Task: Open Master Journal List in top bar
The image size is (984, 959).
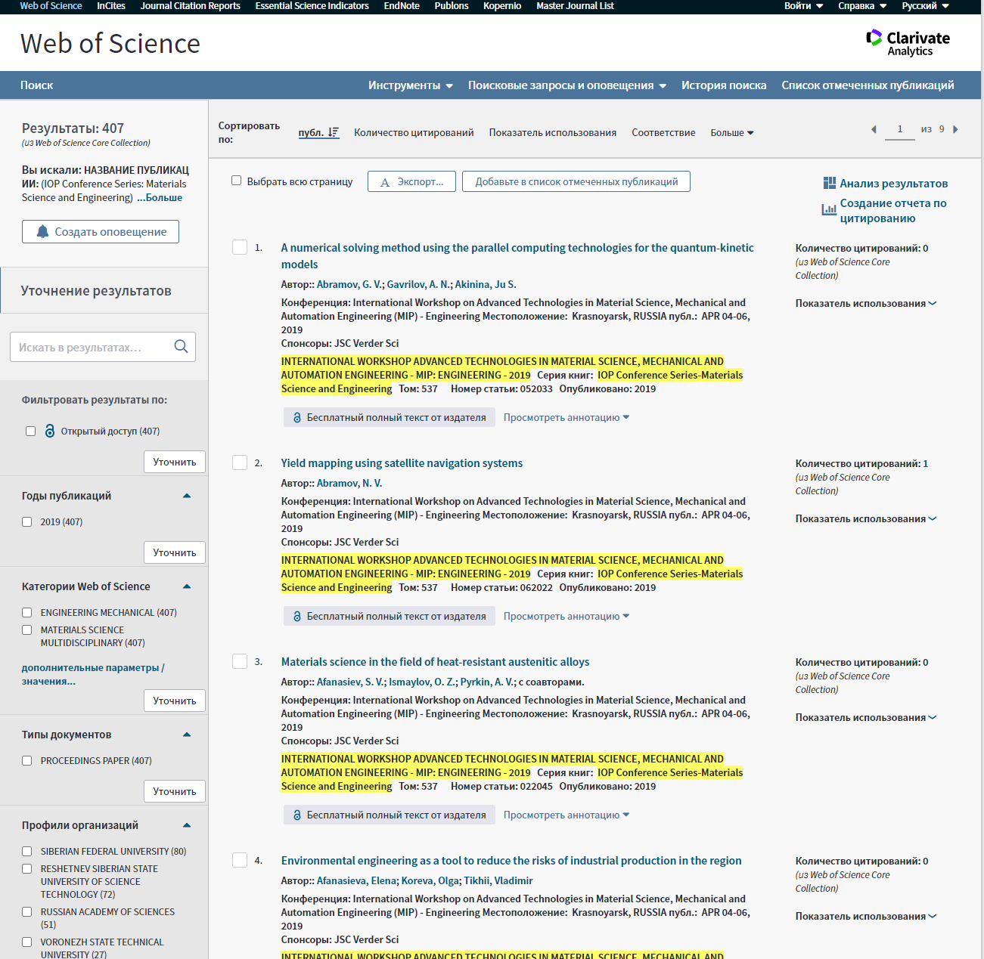Action: coord(575,6)
